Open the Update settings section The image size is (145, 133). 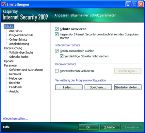[x=9, y=61]
